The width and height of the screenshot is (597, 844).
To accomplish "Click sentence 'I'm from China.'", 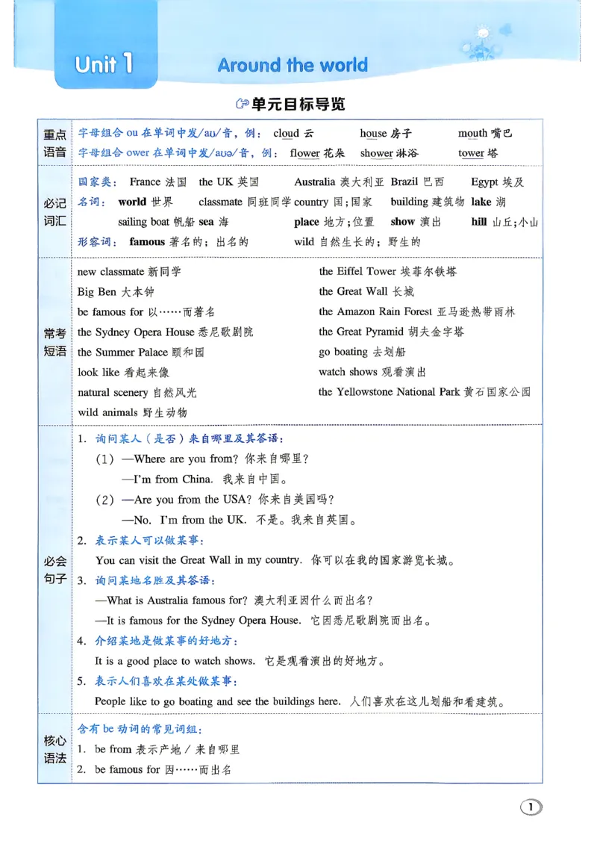I will 172,479.
